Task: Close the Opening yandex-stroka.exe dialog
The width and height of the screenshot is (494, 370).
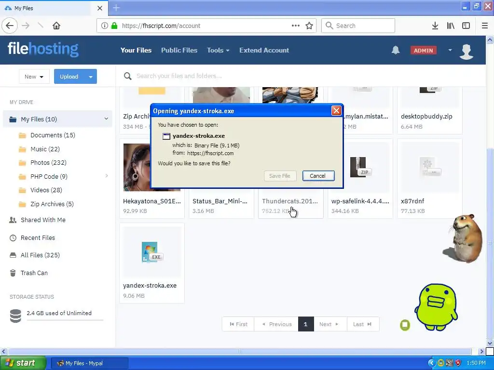Action: 336,110
